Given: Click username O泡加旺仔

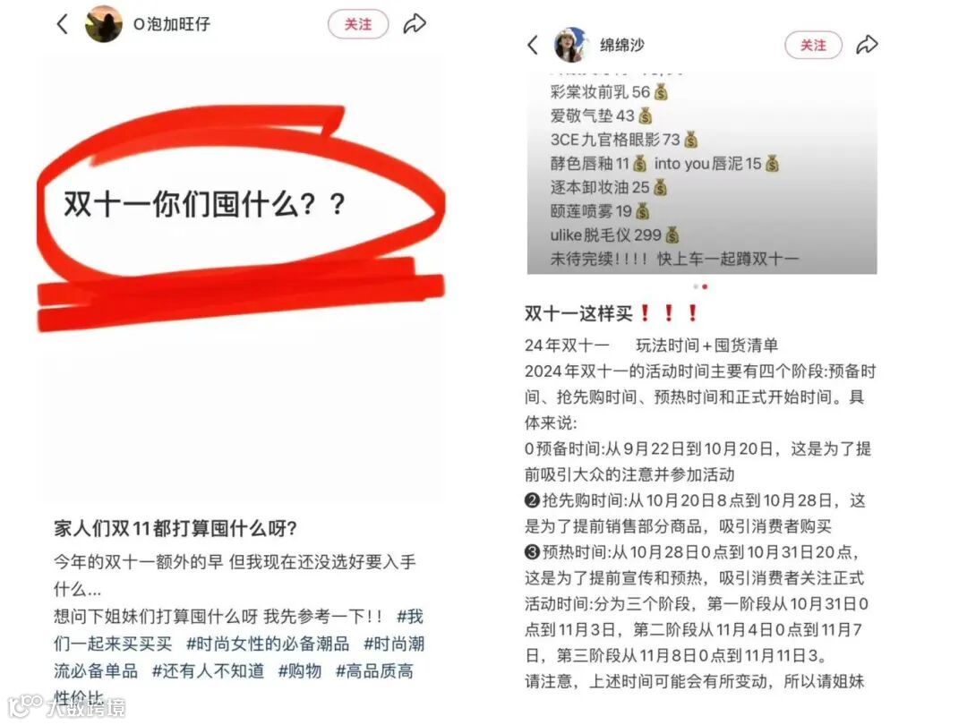Looking at the screenshot, I should tap(172, 24).
